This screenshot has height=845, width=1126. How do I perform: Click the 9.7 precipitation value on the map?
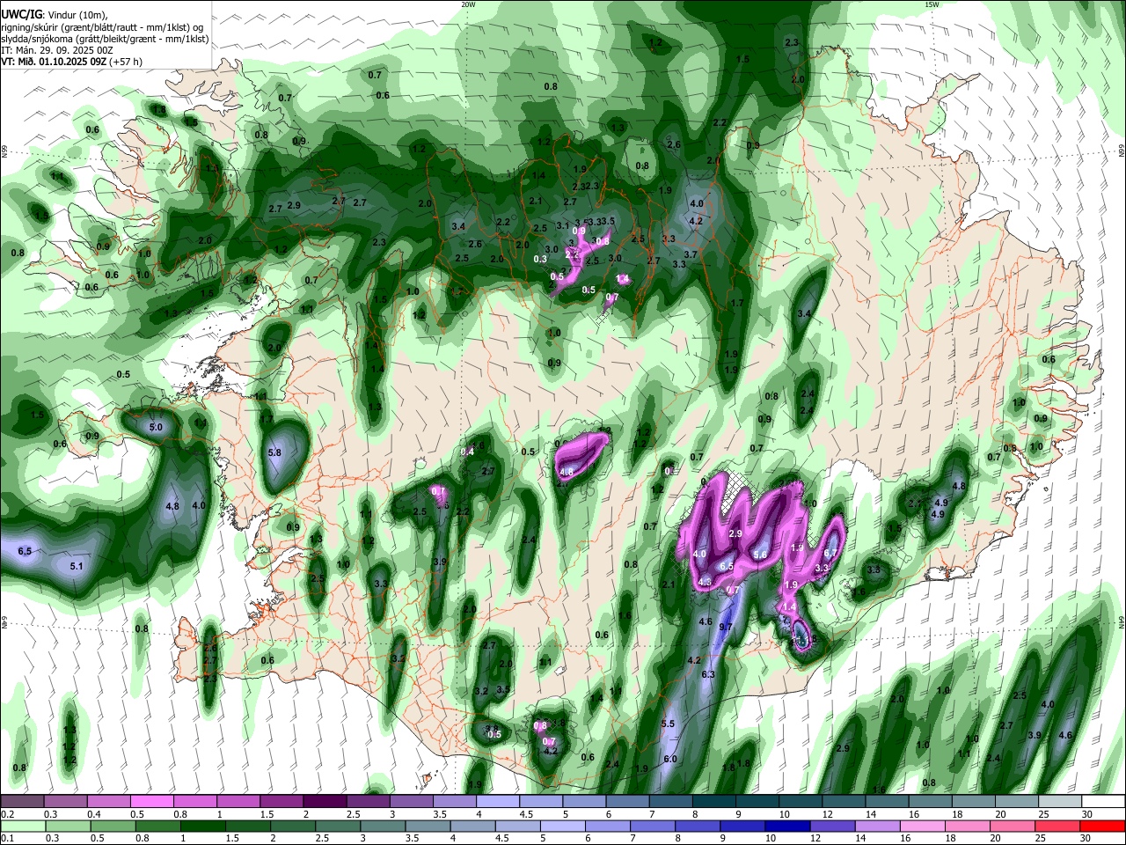[x=726, y=627]
